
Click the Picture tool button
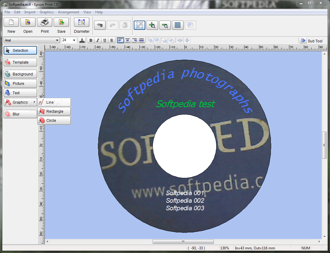[20, 83]
